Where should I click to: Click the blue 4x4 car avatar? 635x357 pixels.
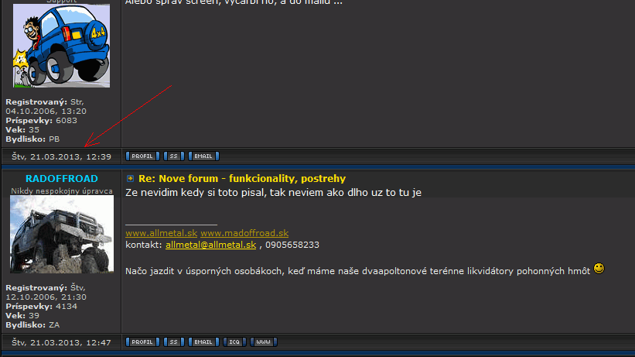(x=62, y=46)
